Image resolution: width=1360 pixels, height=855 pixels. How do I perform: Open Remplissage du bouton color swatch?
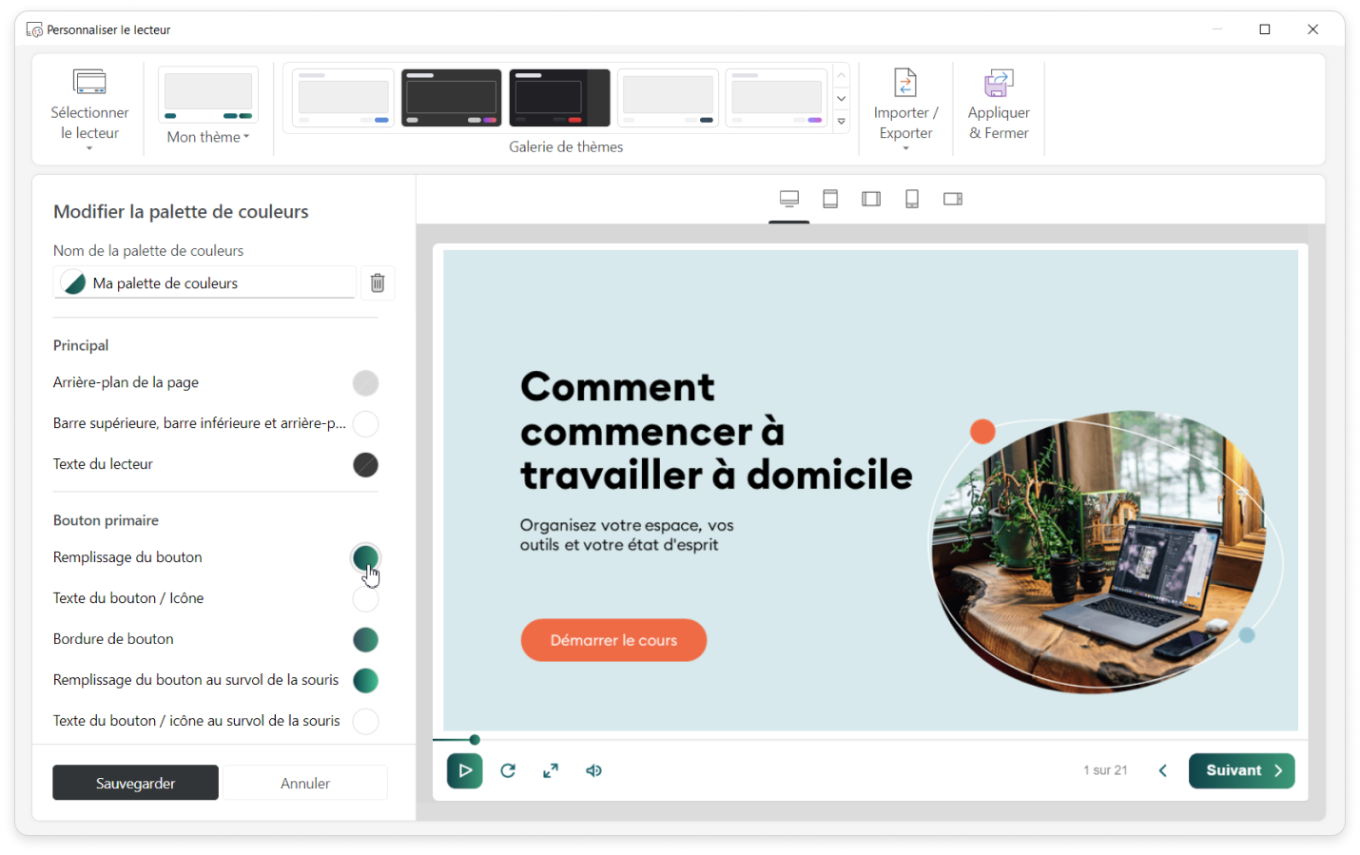[365, 557]
